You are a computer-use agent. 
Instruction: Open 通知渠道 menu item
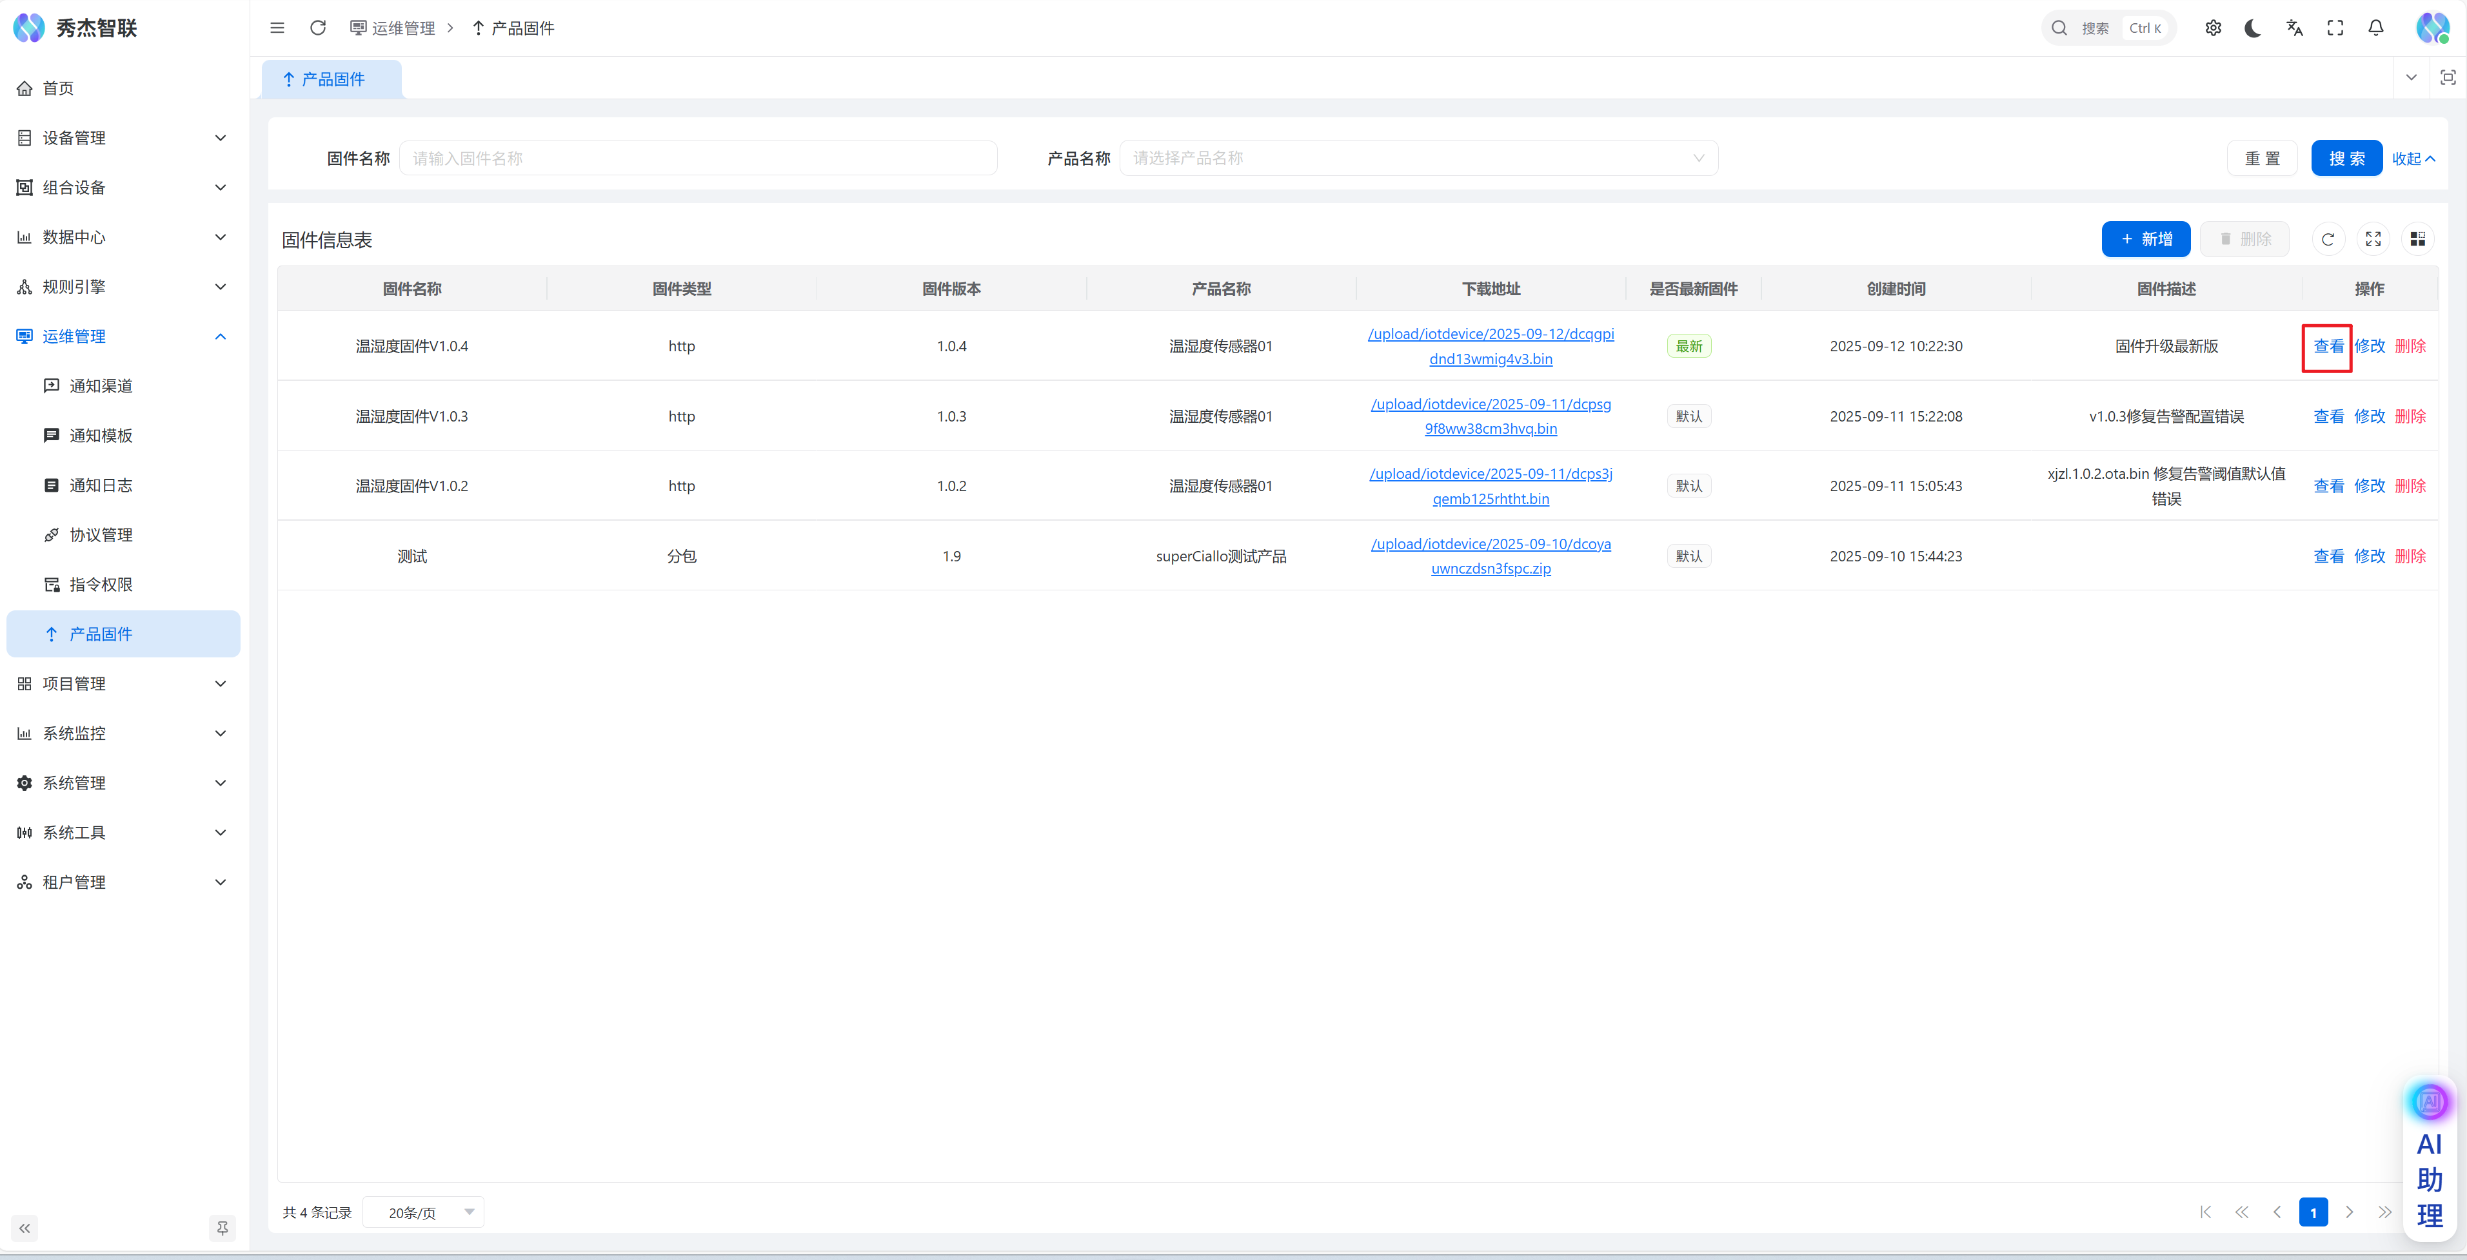pos(101,385)
